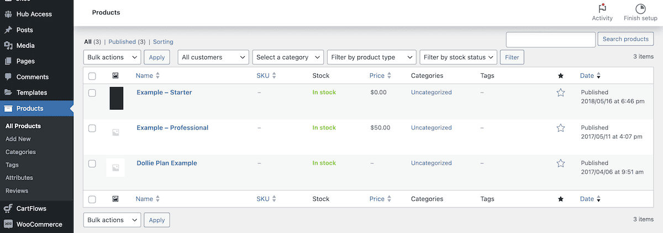Open the Templates sidebar menu
The image size is (663, 233).
pos(31,93)
